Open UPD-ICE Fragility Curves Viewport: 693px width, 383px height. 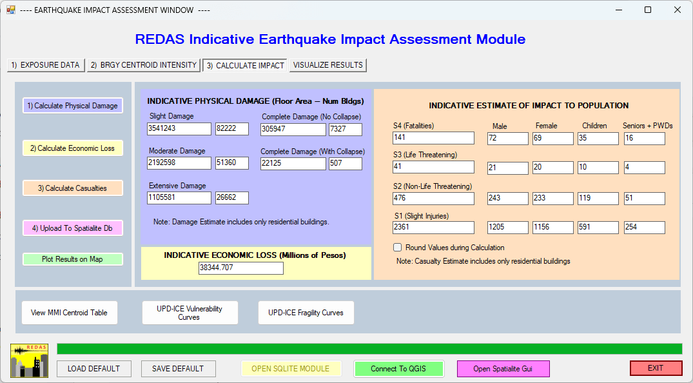306,313
